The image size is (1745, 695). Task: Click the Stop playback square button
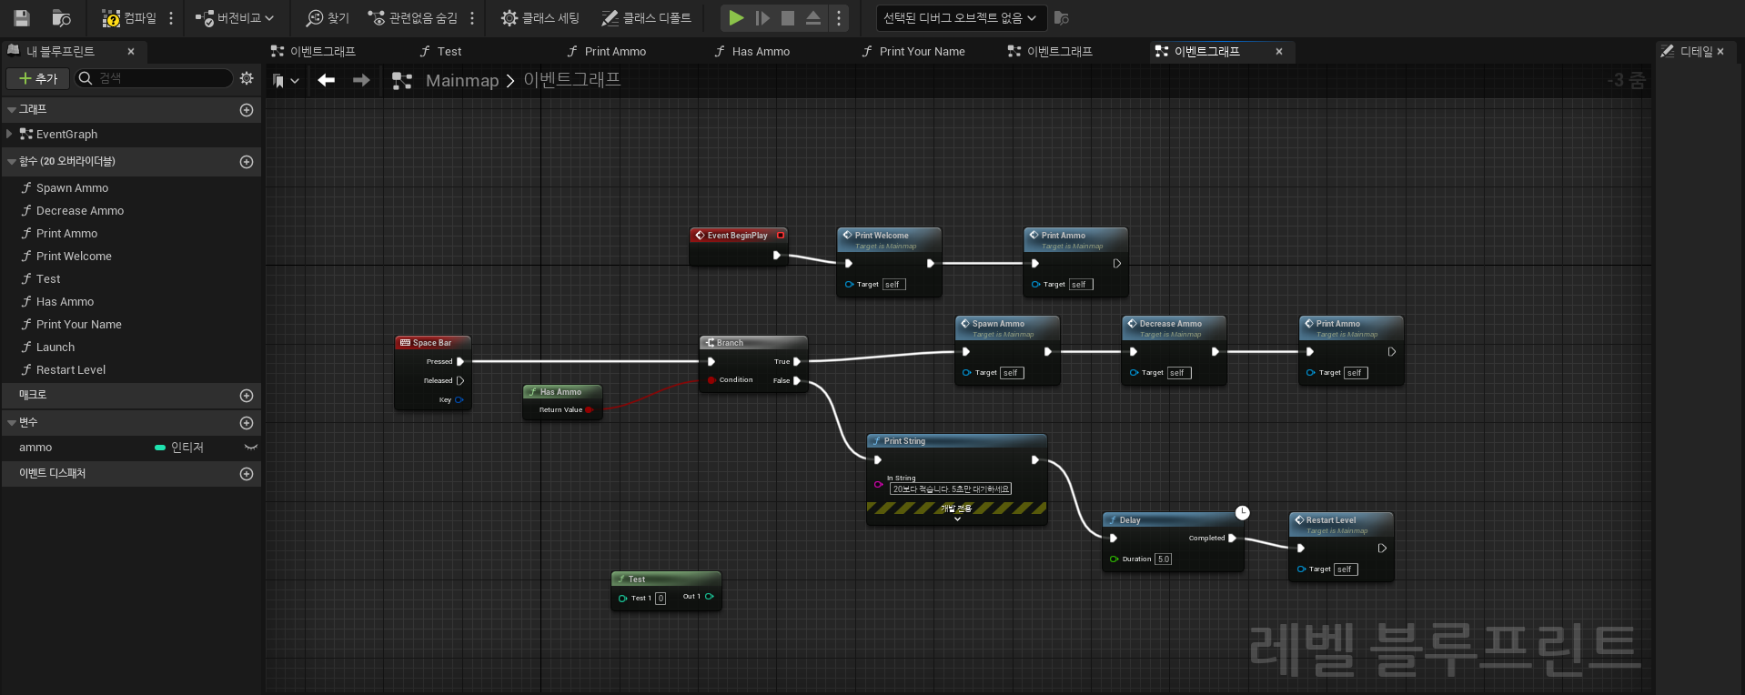click(x=788, y=17)
